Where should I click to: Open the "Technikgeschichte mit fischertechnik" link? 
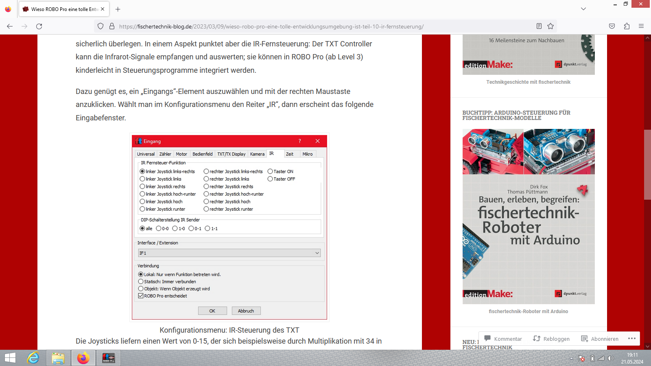tap(528, 82)
